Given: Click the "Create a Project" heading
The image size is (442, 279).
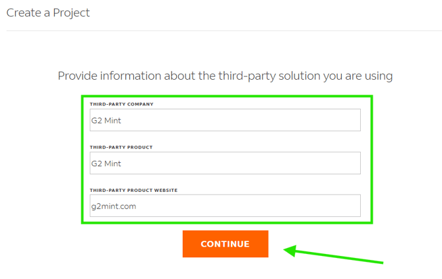Looking at the screenshot, I should coord(48,13).
